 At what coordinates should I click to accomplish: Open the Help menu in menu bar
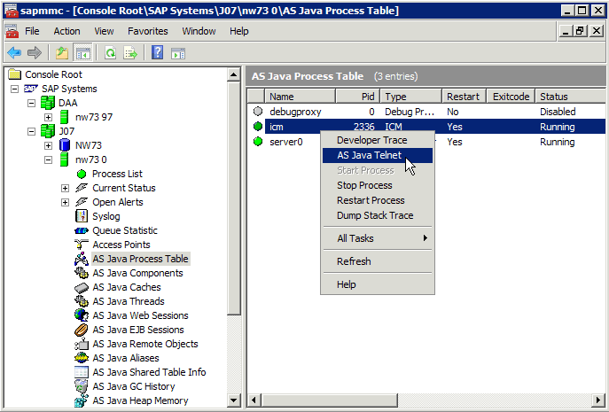[238, 31]
